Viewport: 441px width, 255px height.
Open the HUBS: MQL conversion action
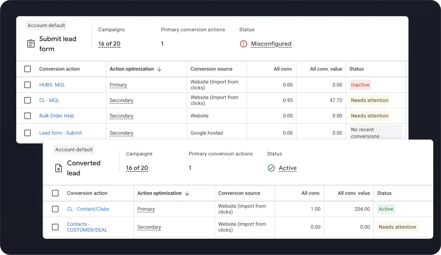[x=52, y=85]
